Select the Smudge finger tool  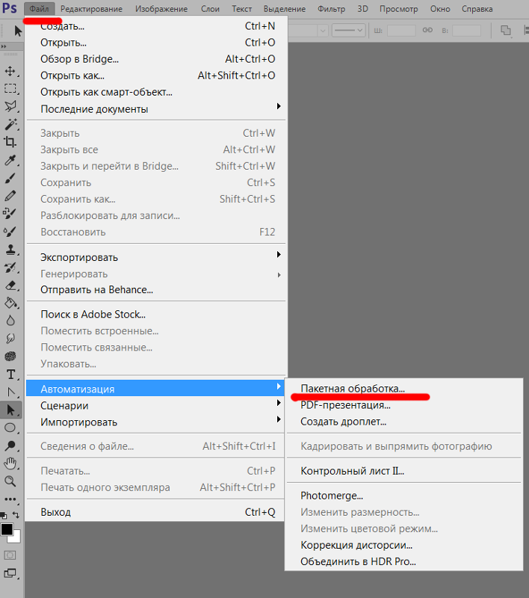point(10,339)
